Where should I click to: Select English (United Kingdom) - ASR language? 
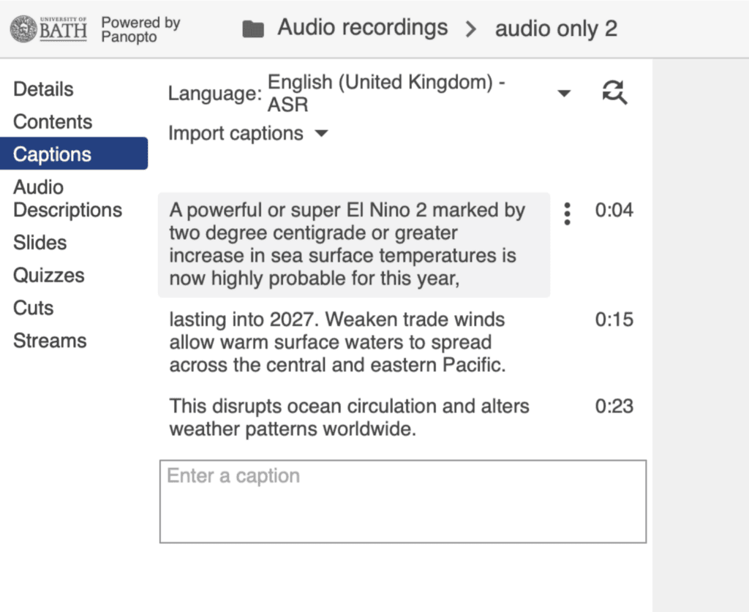coord(386,93)
